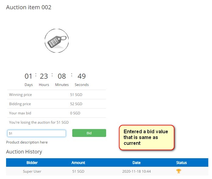Screen dimensions: 212x179
Task: Click the Bidder column header
Action: click(x=32, y=163)
